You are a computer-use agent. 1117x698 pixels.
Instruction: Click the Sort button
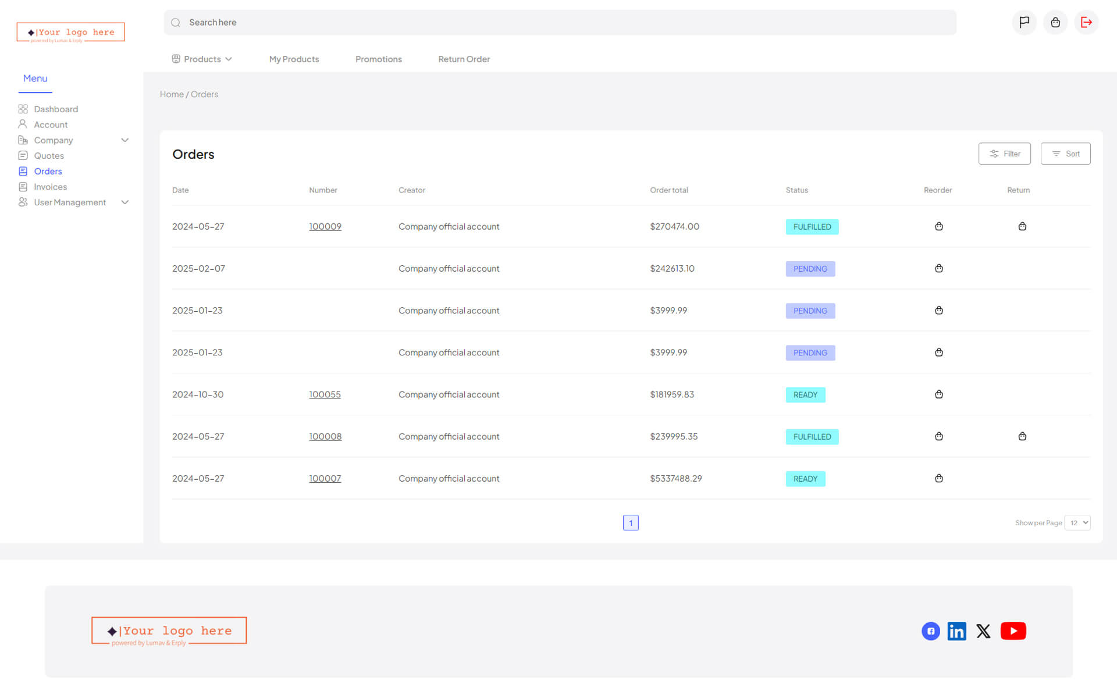(x=1065, y=154)
